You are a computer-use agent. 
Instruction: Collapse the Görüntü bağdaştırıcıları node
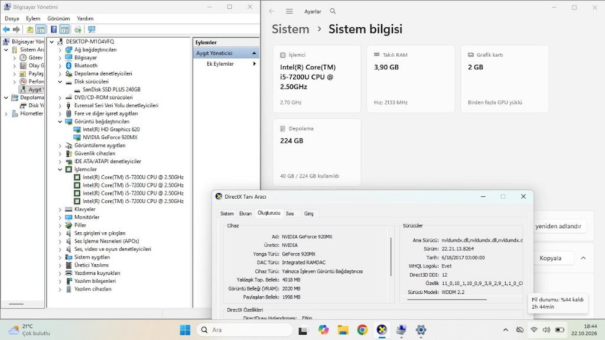(x=60, y=122)
